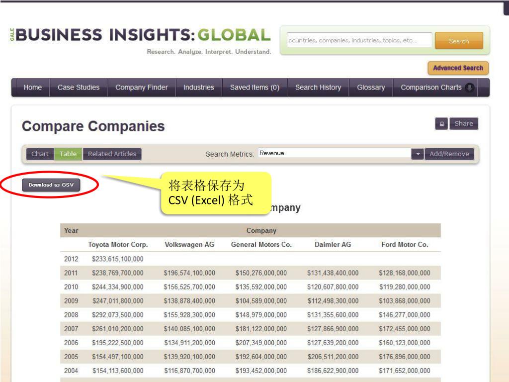Click Toyota Motor Corp. column header
Viewport: 509px width, 382px height.
pyautogui.click(x=118, y=245)
